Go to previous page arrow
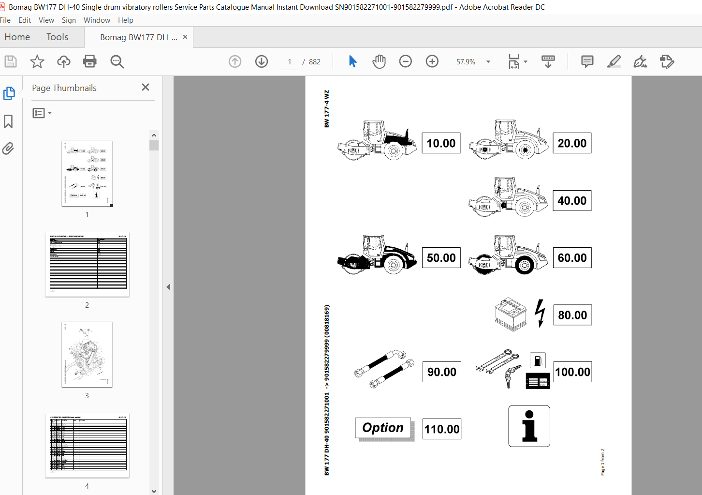The width and height of the screenshot is (702, 495). (x=235, y=61)
